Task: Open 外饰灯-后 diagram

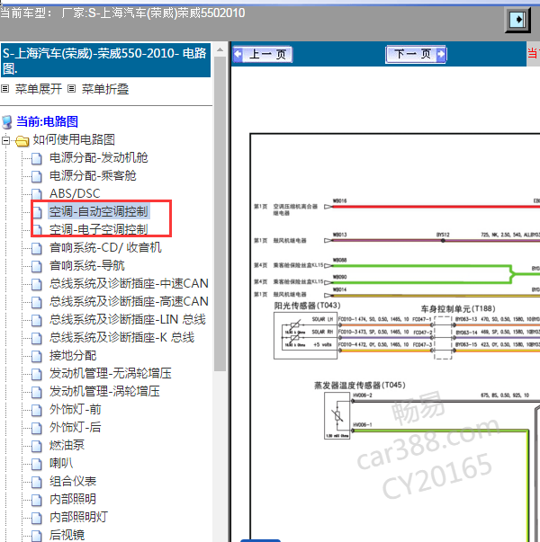Action: pos(75,427)
